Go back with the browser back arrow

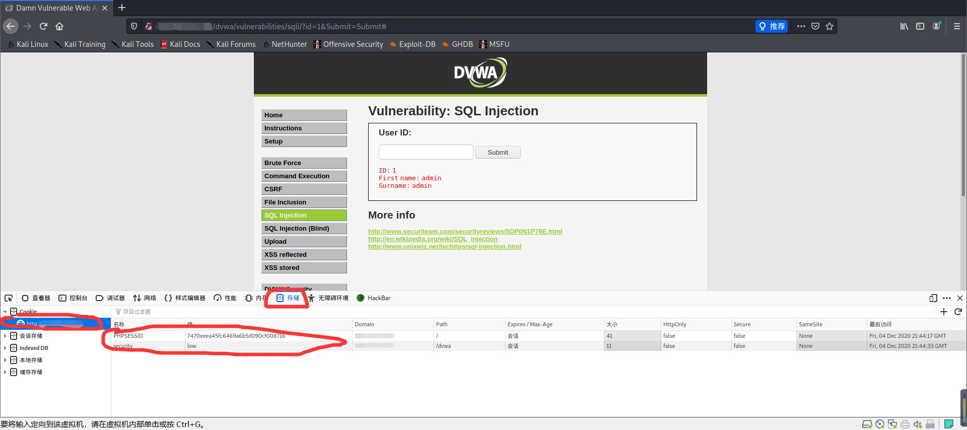click(x=11, y=26)
